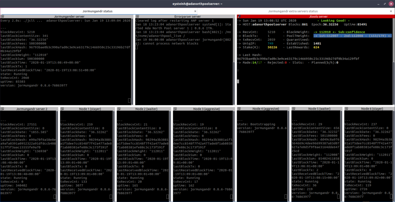Click 'txRecvCnt: 2060' text

tap(14, 78)
